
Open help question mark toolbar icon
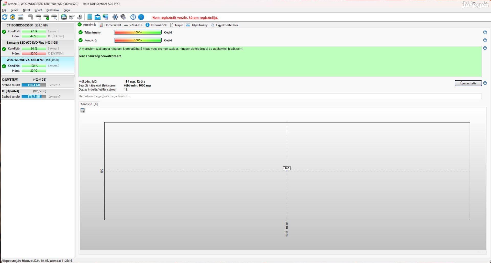point(133,17)
